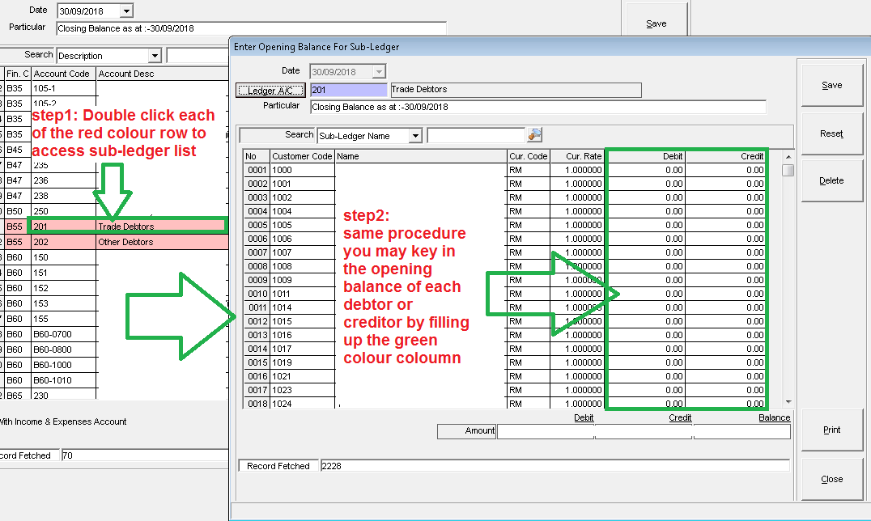871x521 pixels.
Task: Click the Save button in sub-ledger dialog
Action: click(x=831, y=86)
